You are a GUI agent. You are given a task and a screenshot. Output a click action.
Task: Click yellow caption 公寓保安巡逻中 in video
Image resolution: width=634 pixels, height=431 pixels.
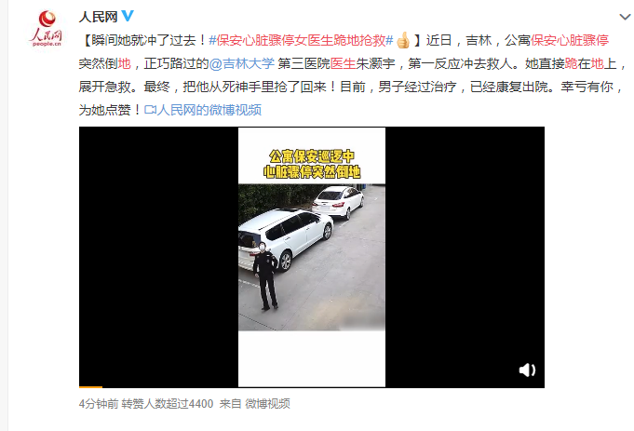click(312, 156)
